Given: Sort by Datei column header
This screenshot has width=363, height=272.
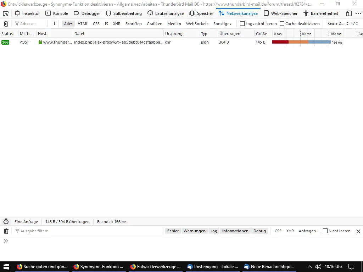Looking at the screenshot, I should coord(118,34).
